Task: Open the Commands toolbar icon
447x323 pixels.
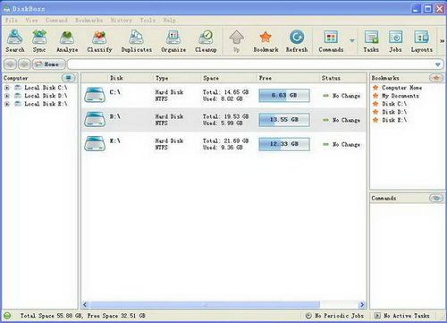Action: 331,41
